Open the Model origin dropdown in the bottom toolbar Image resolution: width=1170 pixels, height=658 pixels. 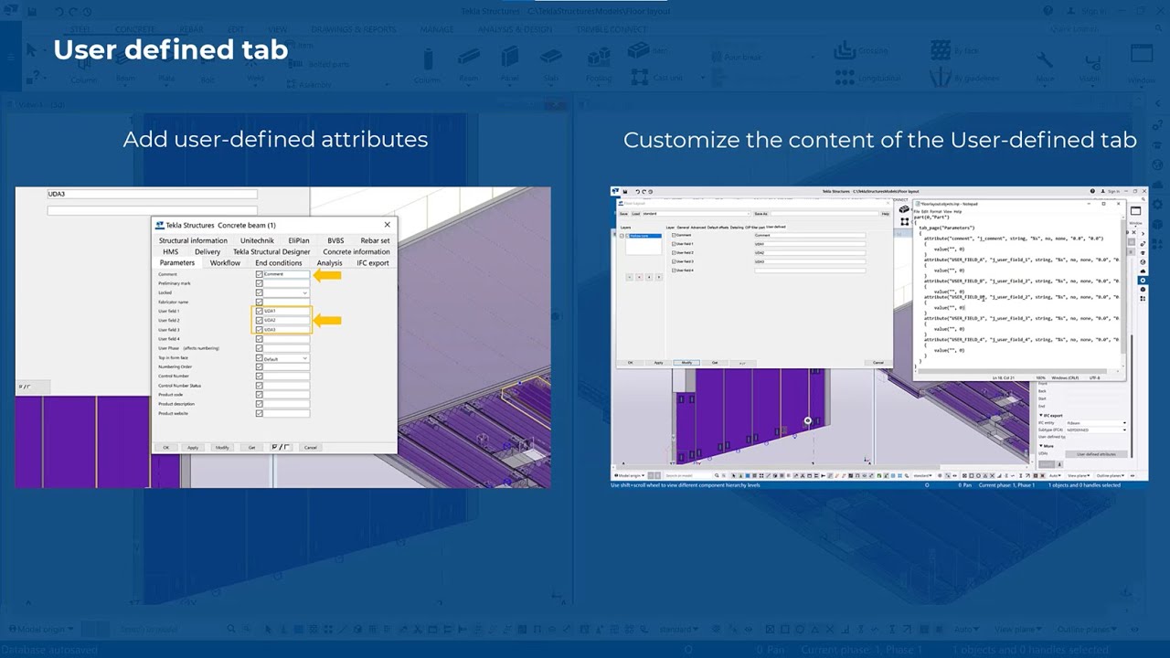(x=631, y=475)
